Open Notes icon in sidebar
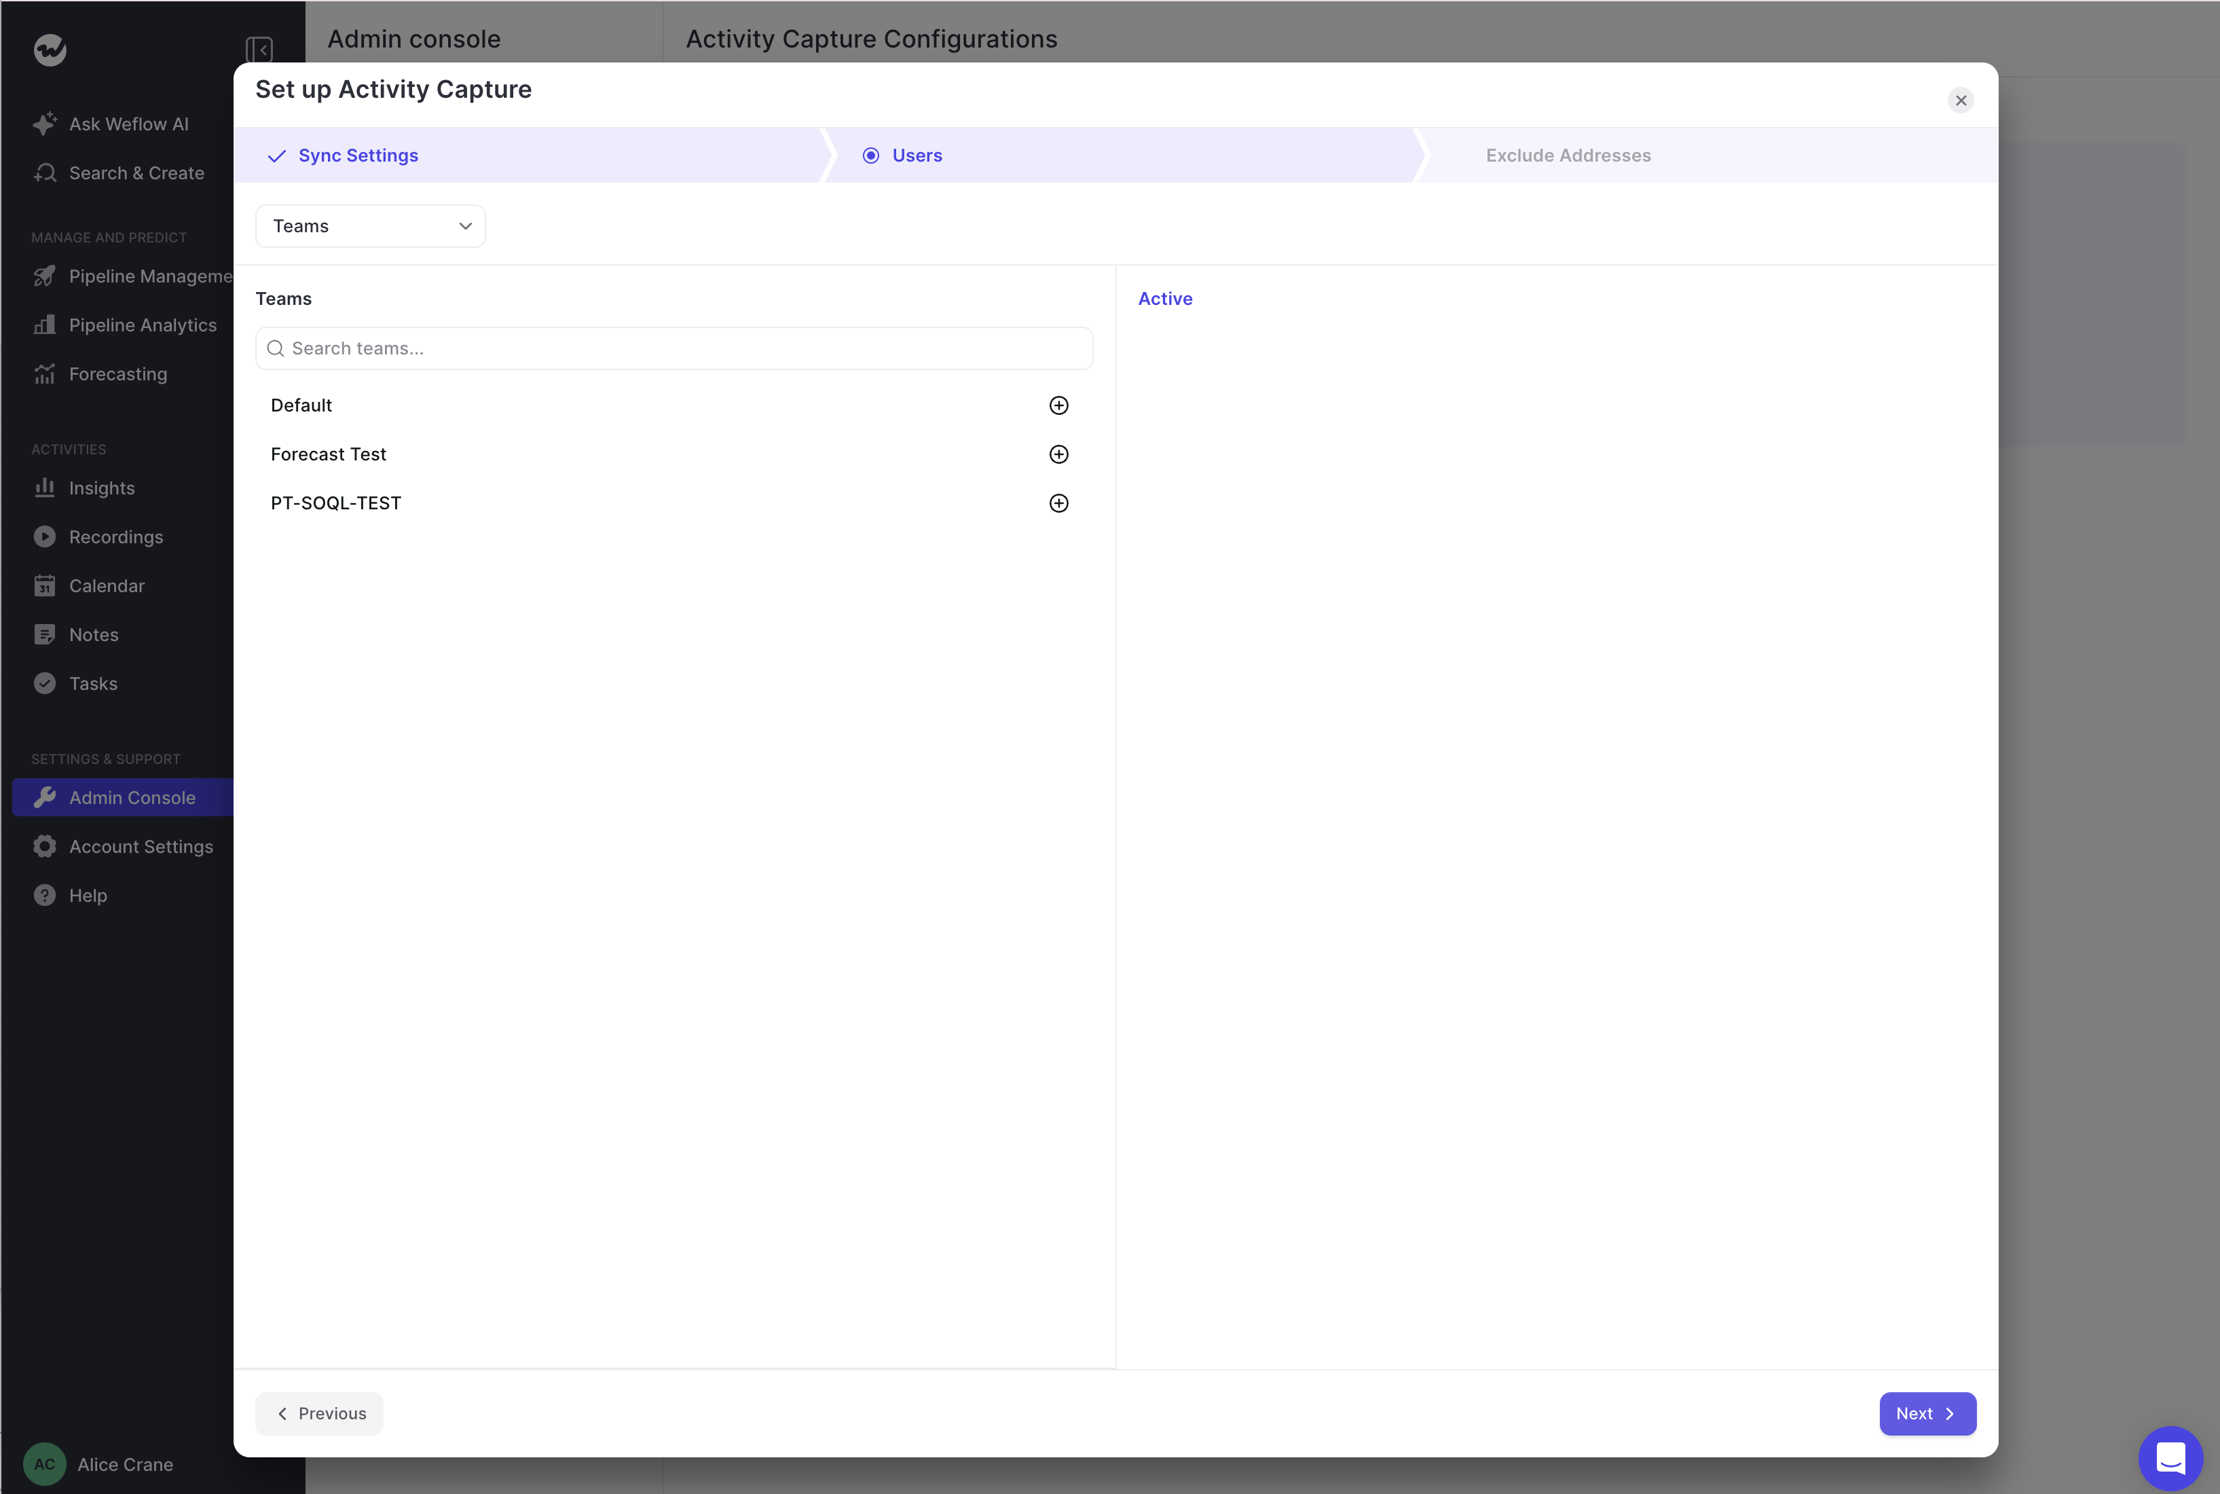 pyautogui.click(x=44, y=634)
